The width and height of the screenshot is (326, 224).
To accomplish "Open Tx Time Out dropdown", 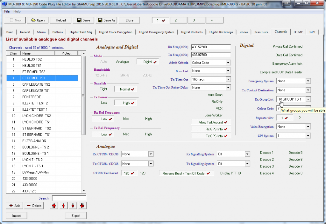I will click(228, 79).
